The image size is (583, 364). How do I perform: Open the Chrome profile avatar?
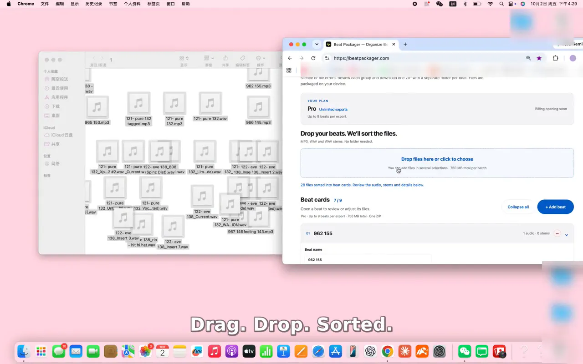pyautogui.click(x=573, y=58)
